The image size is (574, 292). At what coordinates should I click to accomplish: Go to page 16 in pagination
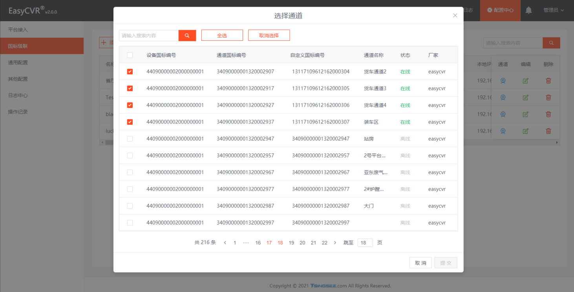point(258,243)
